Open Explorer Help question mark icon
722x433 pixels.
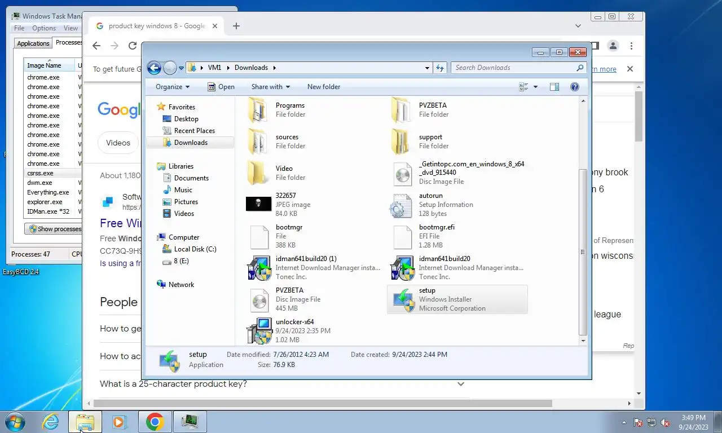click(x=575, y=87)
